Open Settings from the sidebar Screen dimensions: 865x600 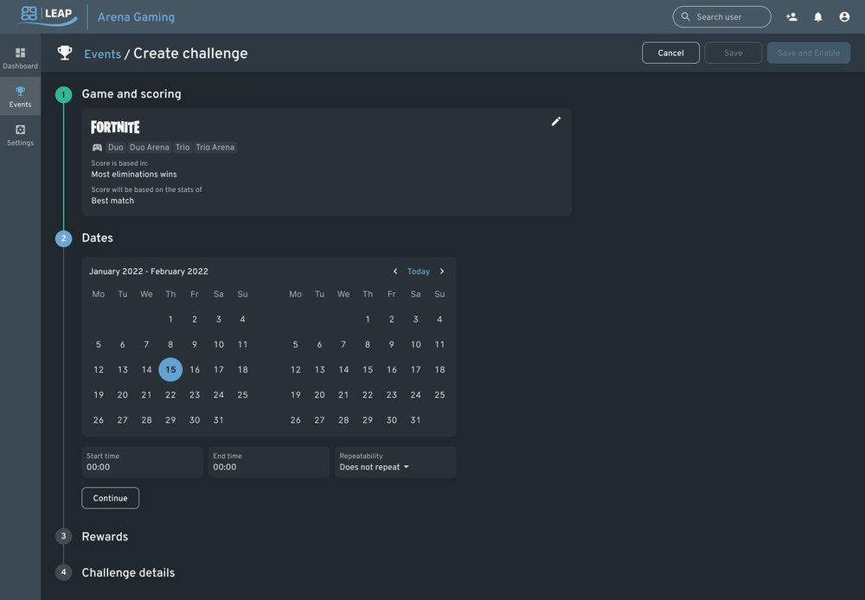21,135
